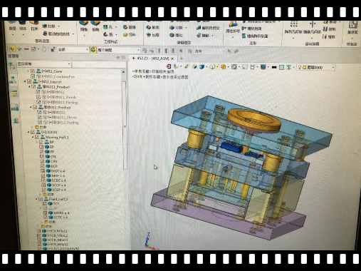361x271 pixels.
Task: Open the 全部 filter dropdown
Action: tap(73, 50)
